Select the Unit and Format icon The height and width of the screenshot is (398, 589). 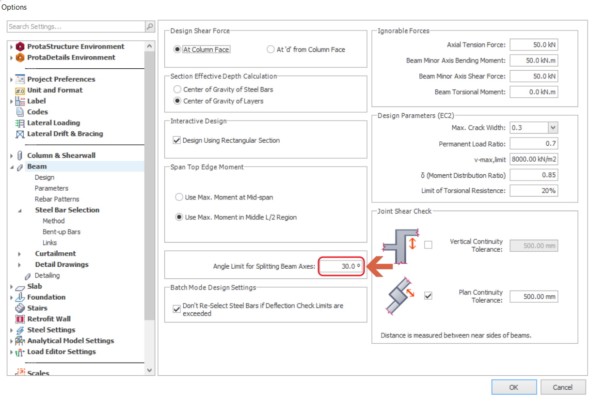(x=20, y=91)
